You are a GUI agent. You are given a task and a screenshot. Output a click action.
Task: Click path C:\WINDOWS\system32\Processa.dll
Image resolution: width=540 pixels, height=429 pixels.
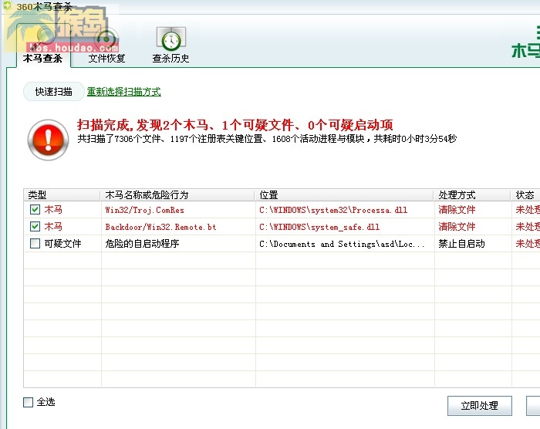point(333,210)
